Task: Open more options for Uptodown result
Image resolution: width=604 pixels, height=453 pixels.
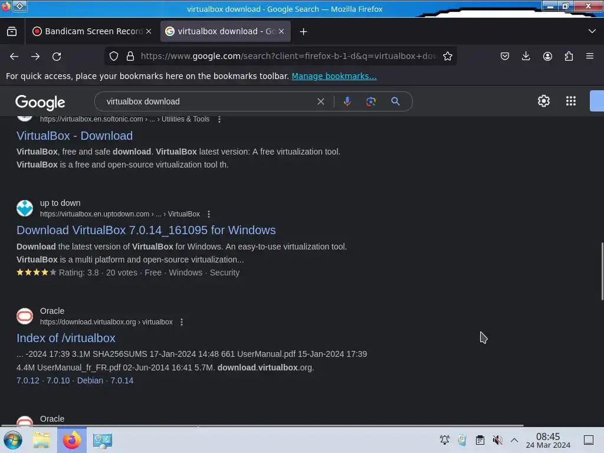Action: click(x=209, y=214)
